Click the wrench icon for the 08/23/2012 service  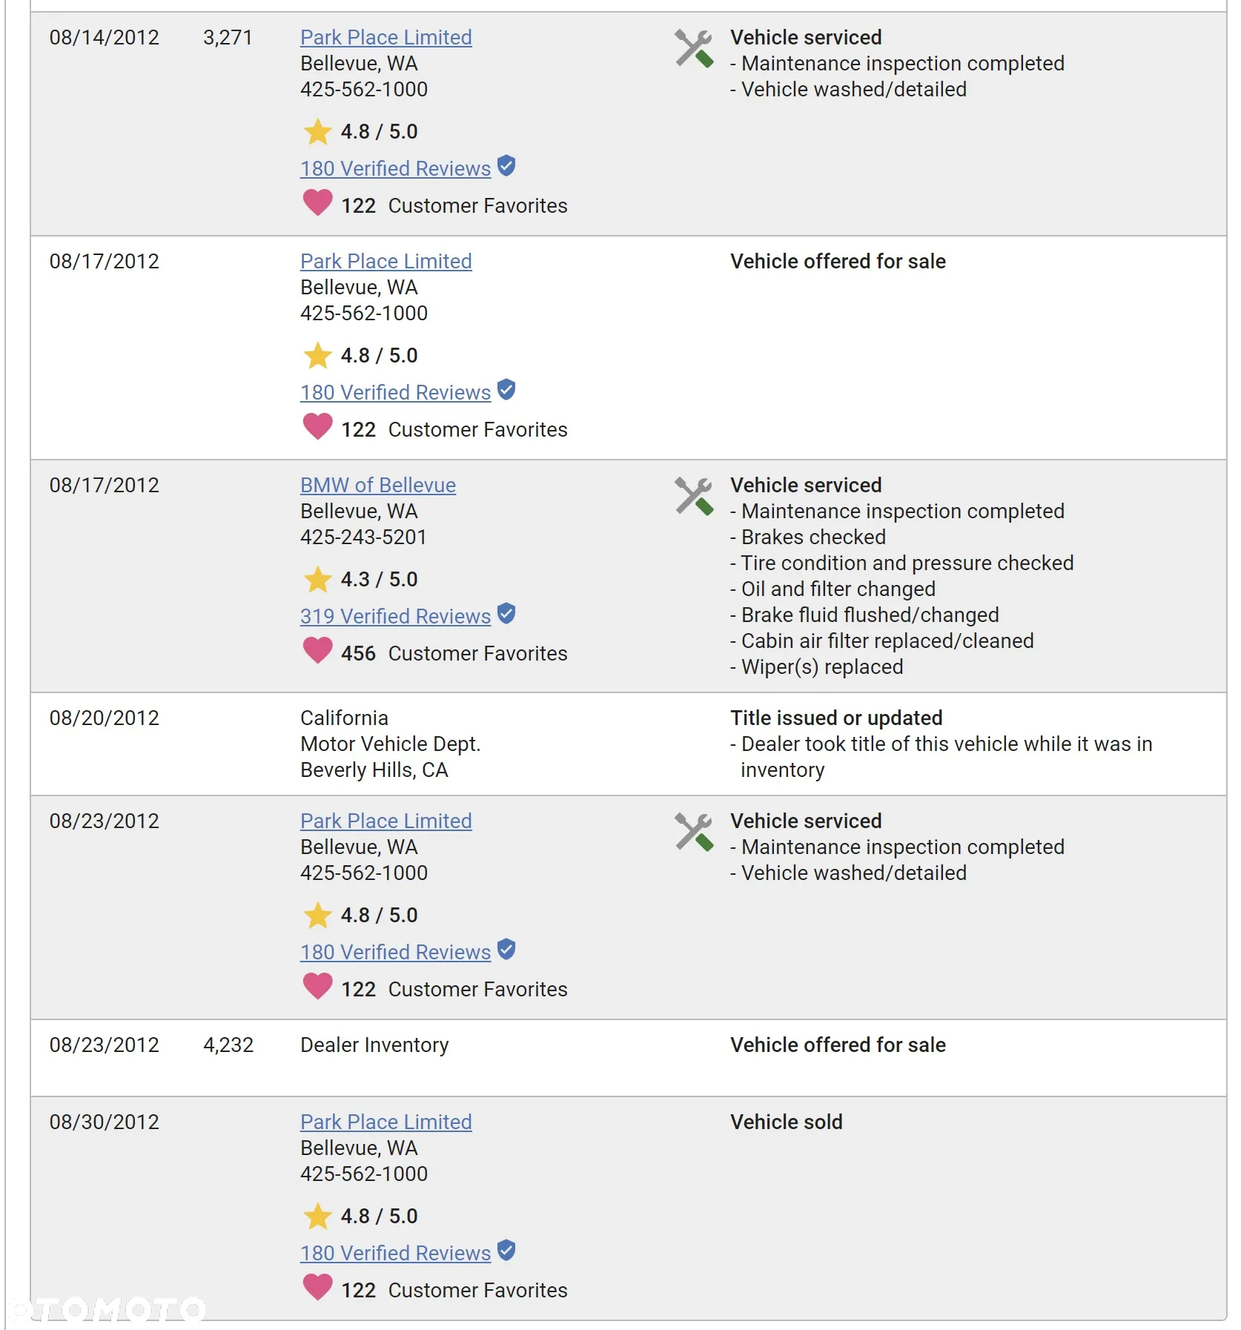[694, 832]
